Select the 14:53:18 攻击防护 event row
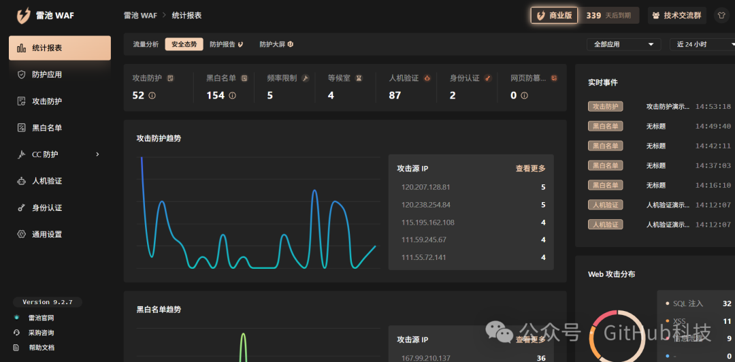This screenshot has width=735, height=362. point(659,106)
